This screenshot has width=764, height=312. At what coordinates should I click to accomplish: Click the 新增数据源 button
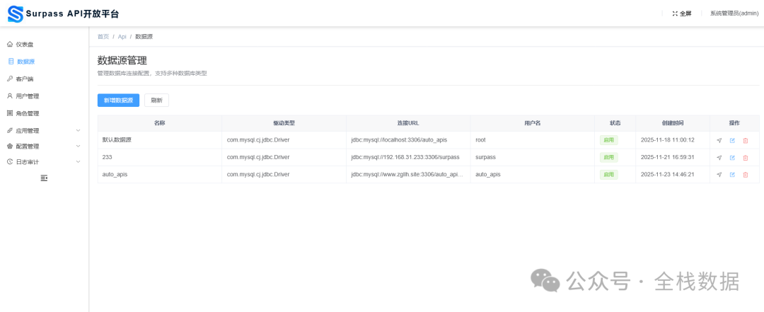coord(118,100)
